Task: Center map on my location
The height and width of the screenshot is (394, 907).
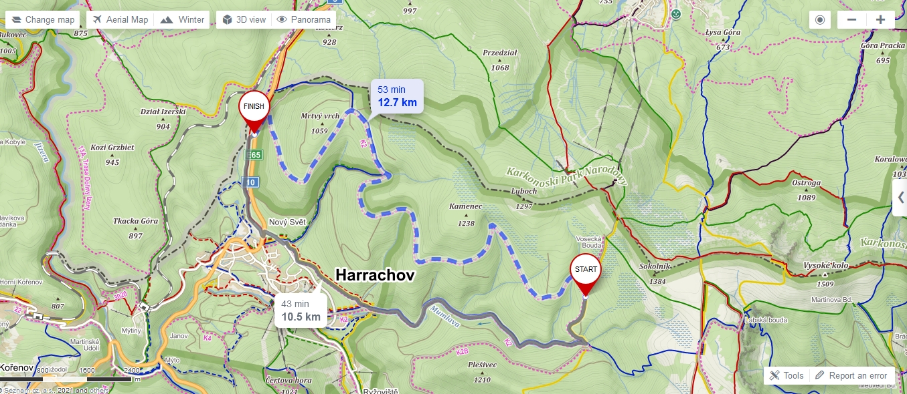Action: pos(819,20)
